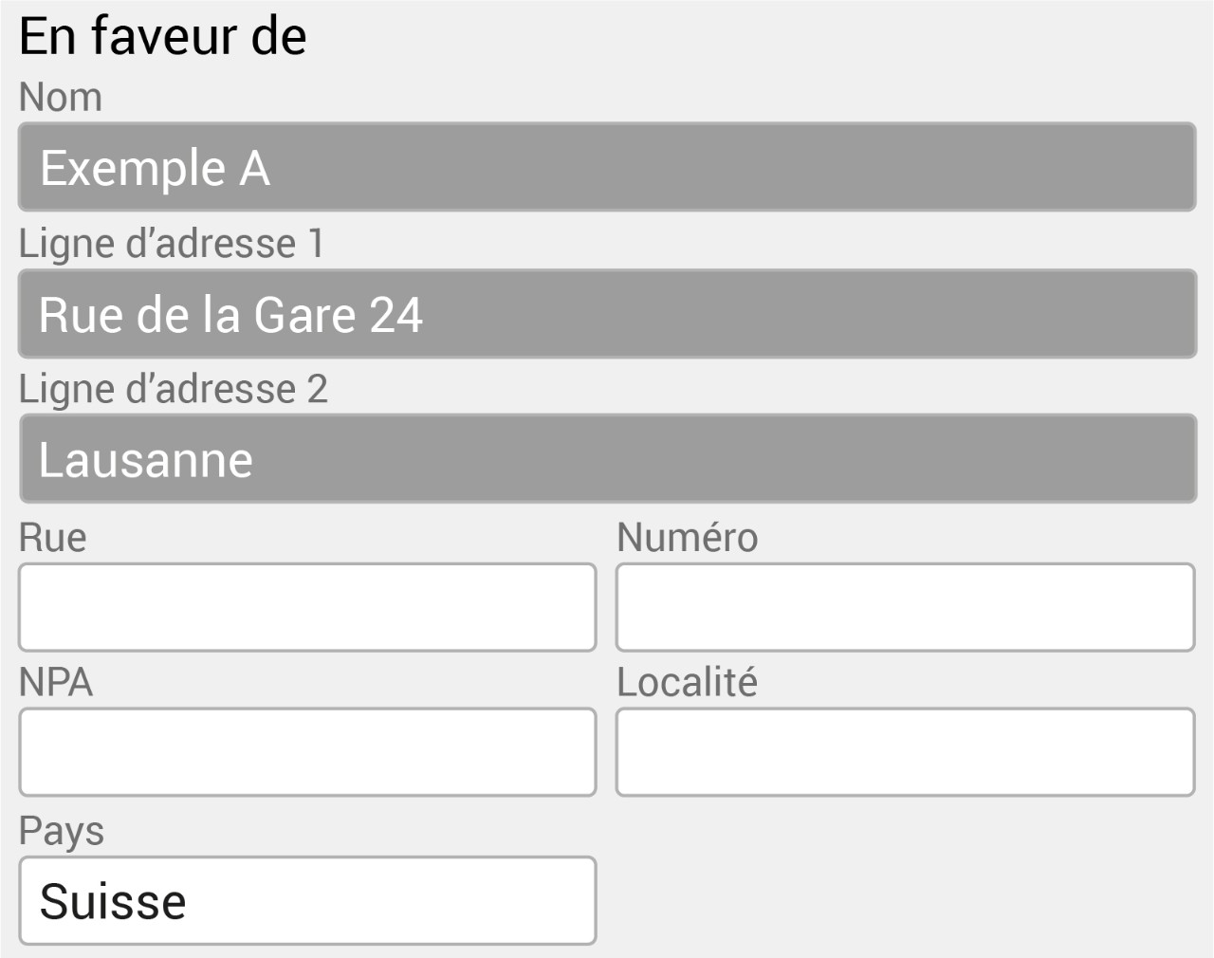Image resolution: width=1214 pixels, height=958 pixels.
Task: Click the NPA label
Action: click(56, 683)
